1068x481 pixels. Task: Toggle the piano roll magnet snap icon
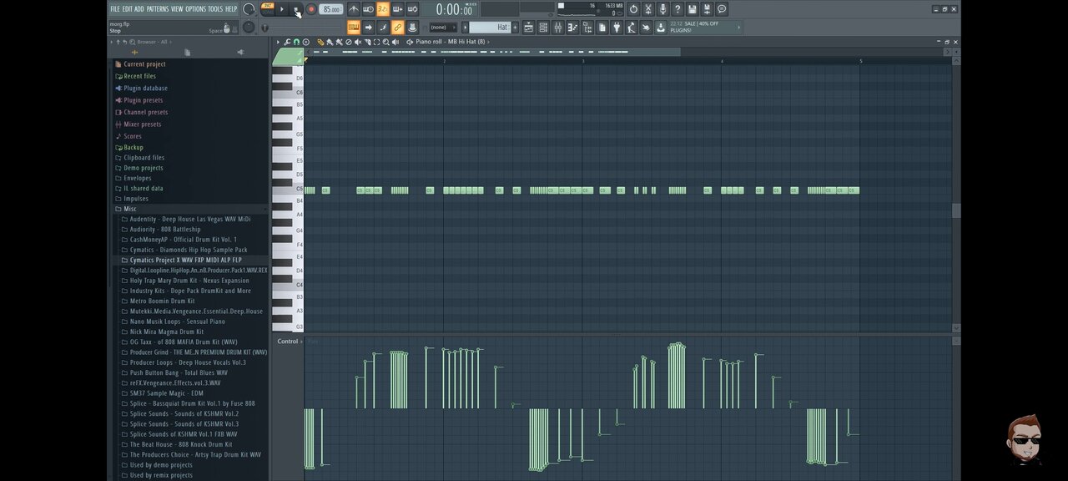[296, 42]
